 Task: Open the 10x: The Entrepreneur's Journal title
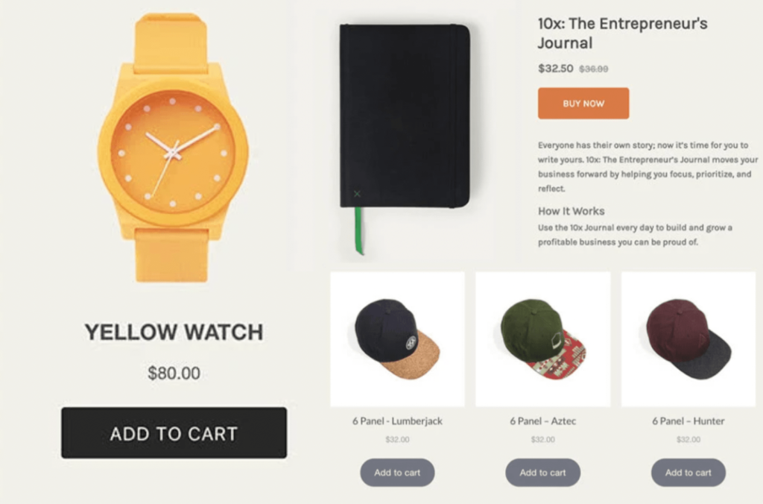tap(622, 33)
